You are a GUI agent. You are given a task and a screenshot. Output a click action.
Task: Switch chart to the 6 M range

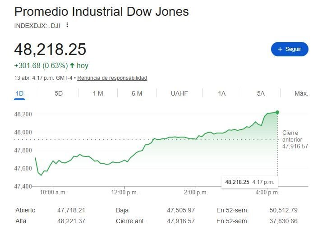point(137,93)
